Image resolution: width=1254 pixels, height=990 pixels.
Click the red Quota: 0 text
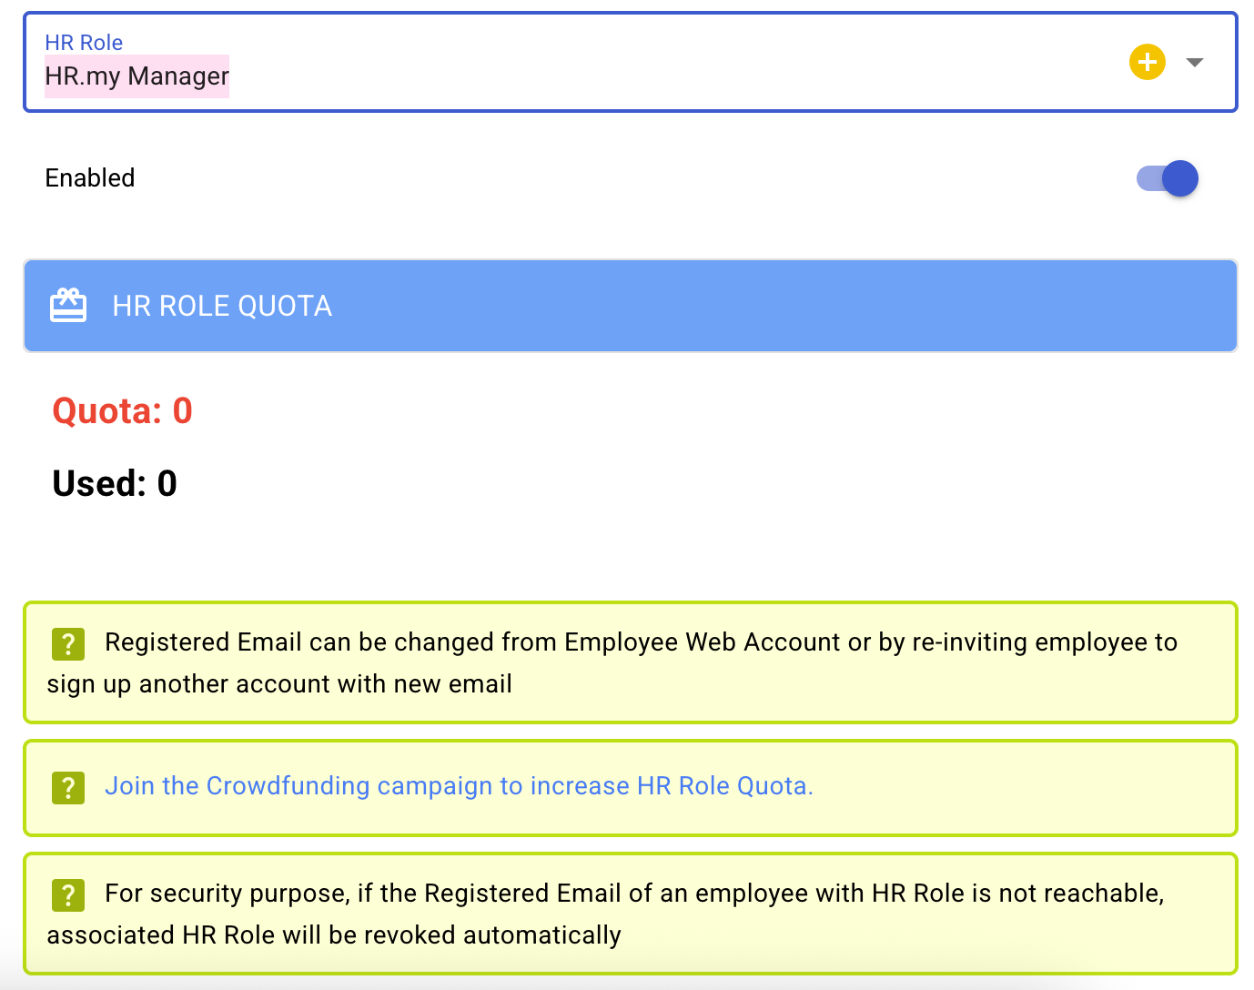pyautogui.click(x=122, y=411)
